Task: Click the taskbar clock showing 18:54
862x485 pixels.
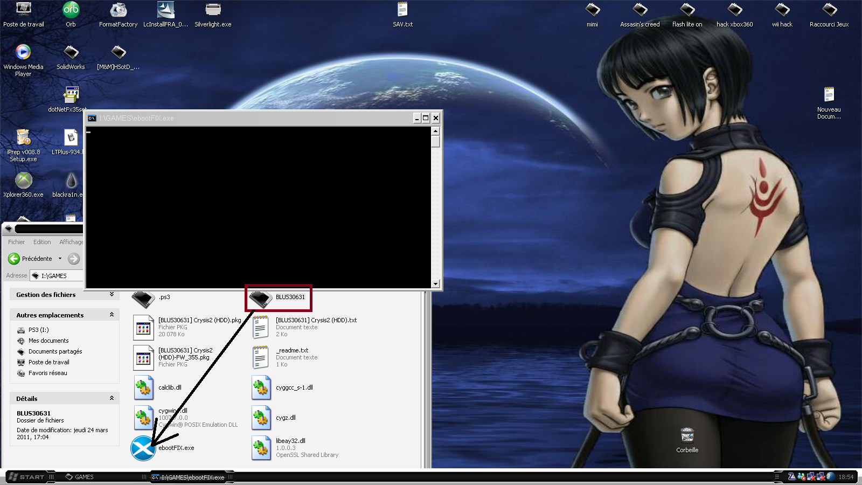Action: tap(846, 477)
